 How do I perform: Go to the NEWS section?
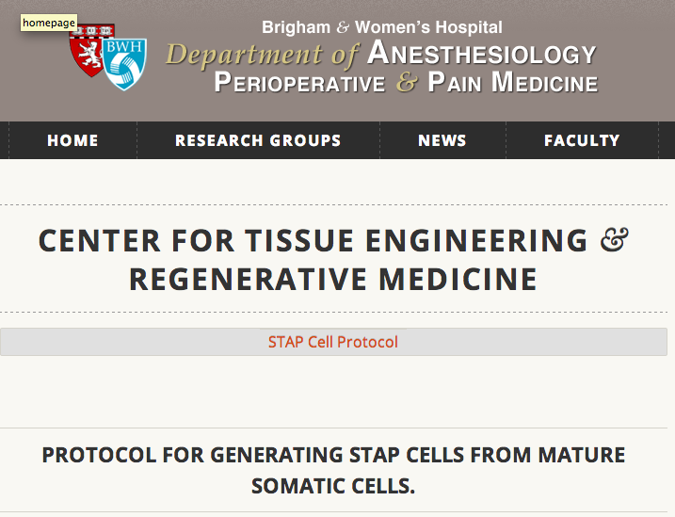[442, 140]
